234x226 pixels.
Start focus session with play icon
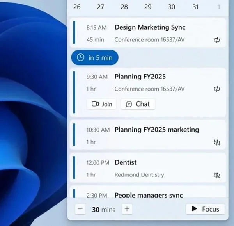[x=205, y=209]
